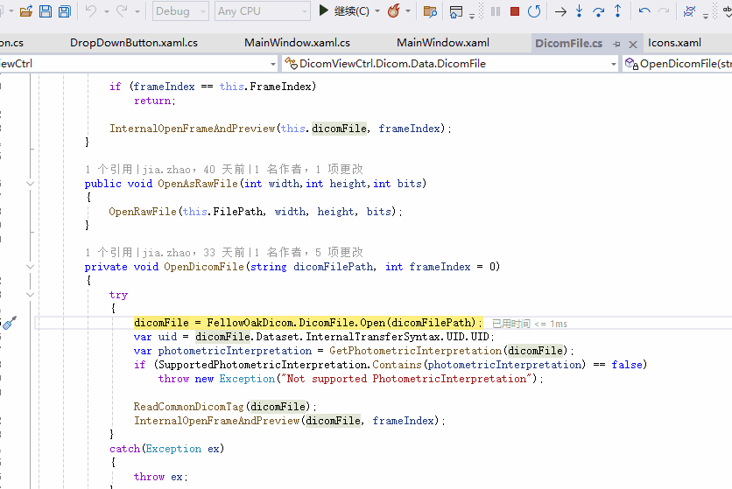Pause debugging with the break all icon
732x489 pixels.
(496, 11)
